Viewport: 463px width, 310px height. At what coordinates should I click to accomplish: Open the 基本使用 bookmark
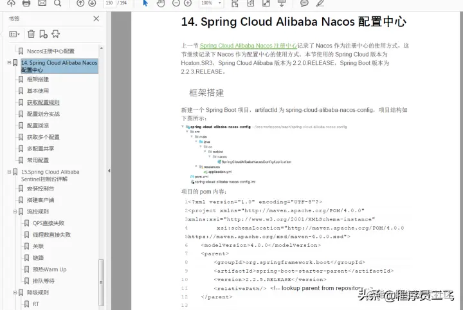(x=38, y=91)
